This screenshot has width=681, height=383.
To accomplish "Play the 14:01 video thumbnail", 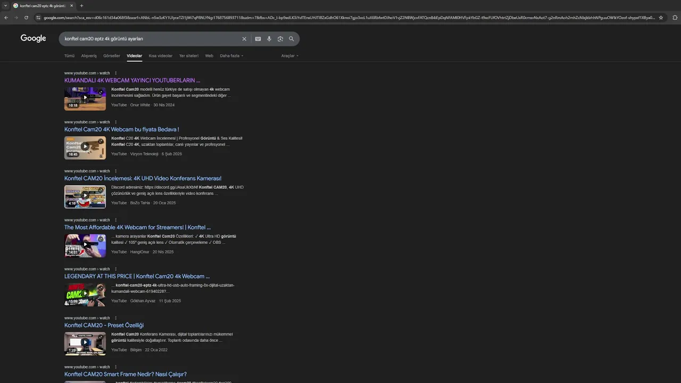I will tap(85, 245).
